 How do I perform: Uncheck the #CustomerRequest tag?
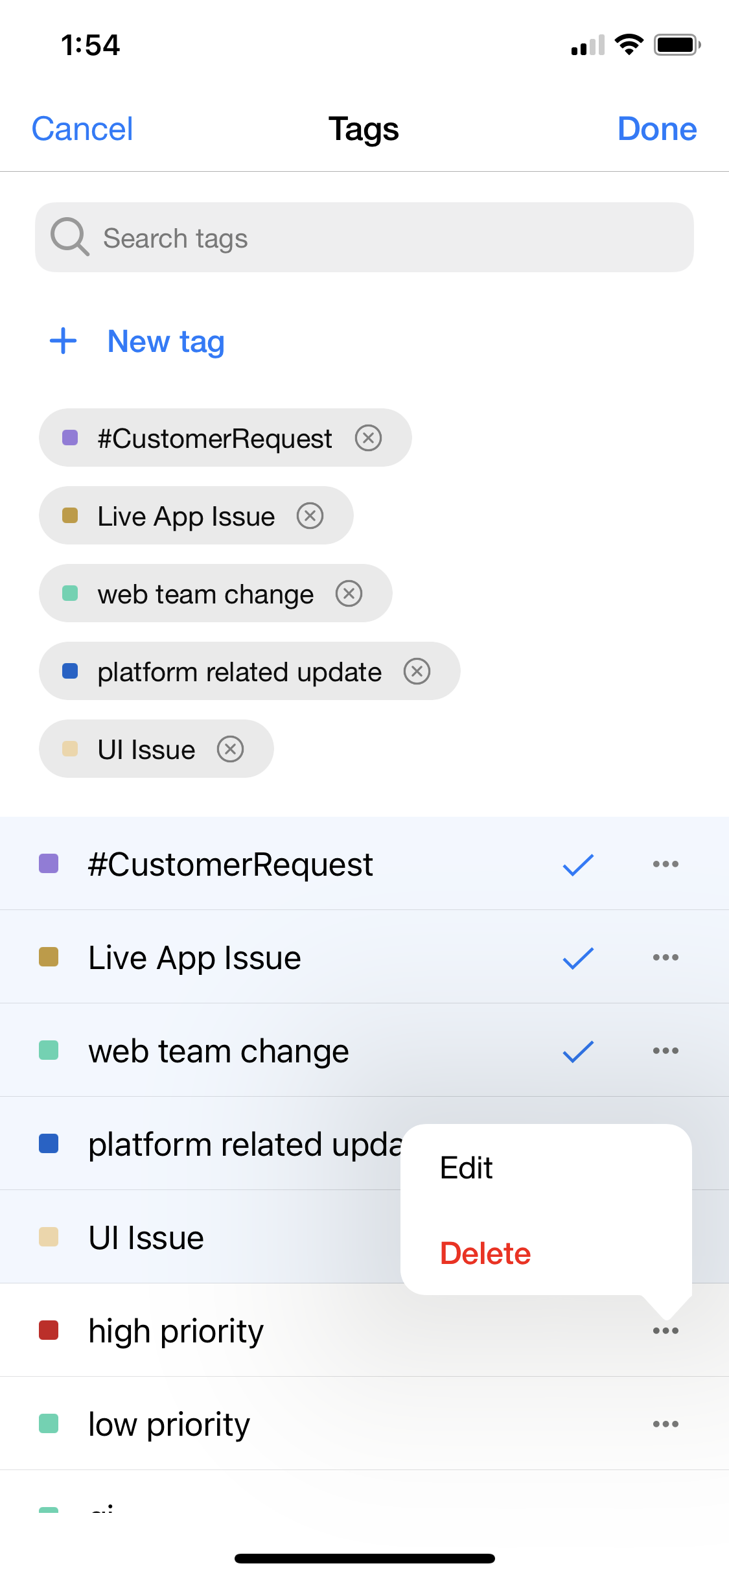tap(577, 863)
